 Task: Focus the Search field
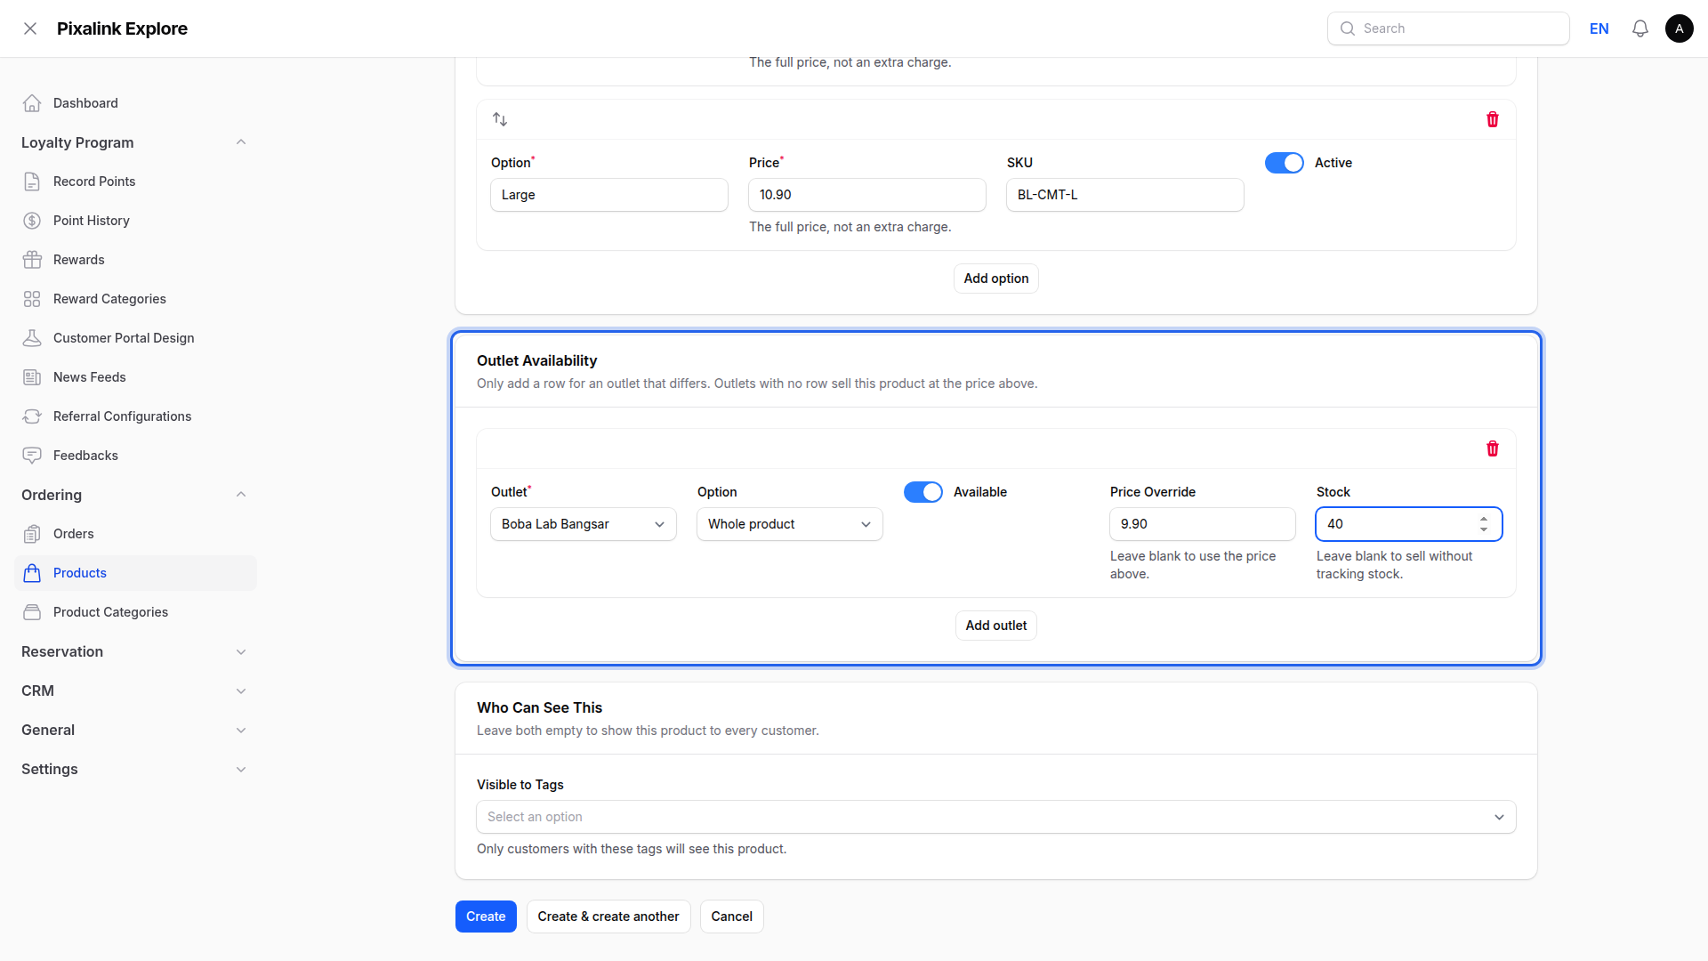[1448, 28]
